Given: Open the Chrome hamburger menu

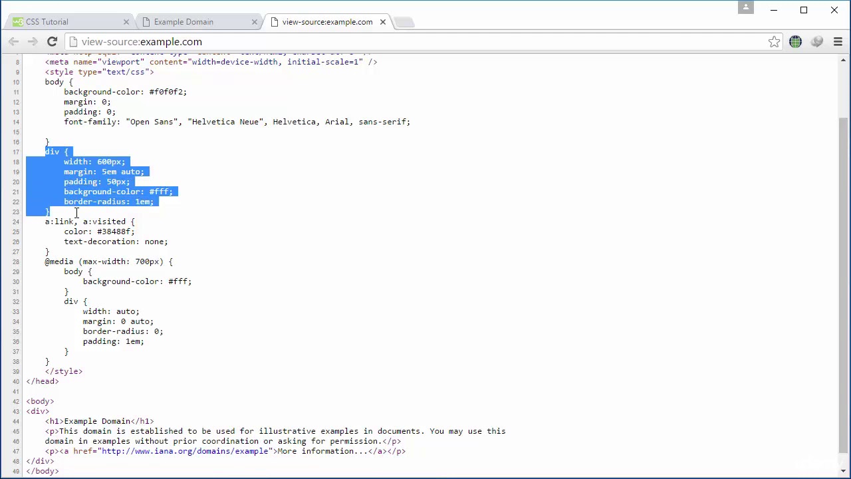Looking at the screenshot, I should click(x=838, y=42).
